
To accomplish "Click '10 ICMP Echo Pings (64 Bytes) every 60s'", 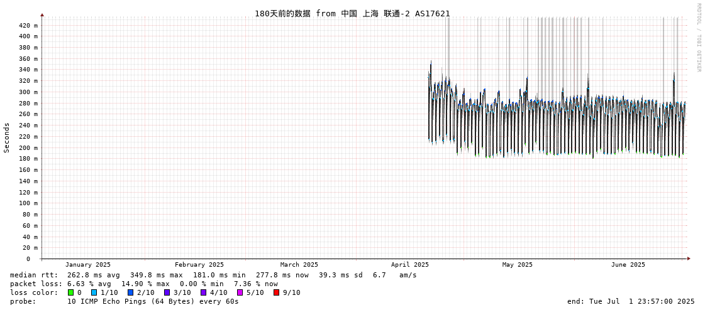I will [153, 301].
